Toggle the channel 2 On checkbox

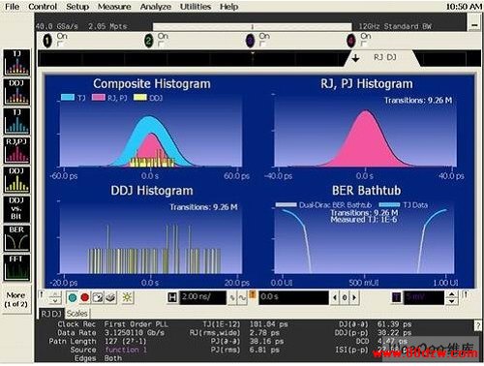(x=161, y=44)
